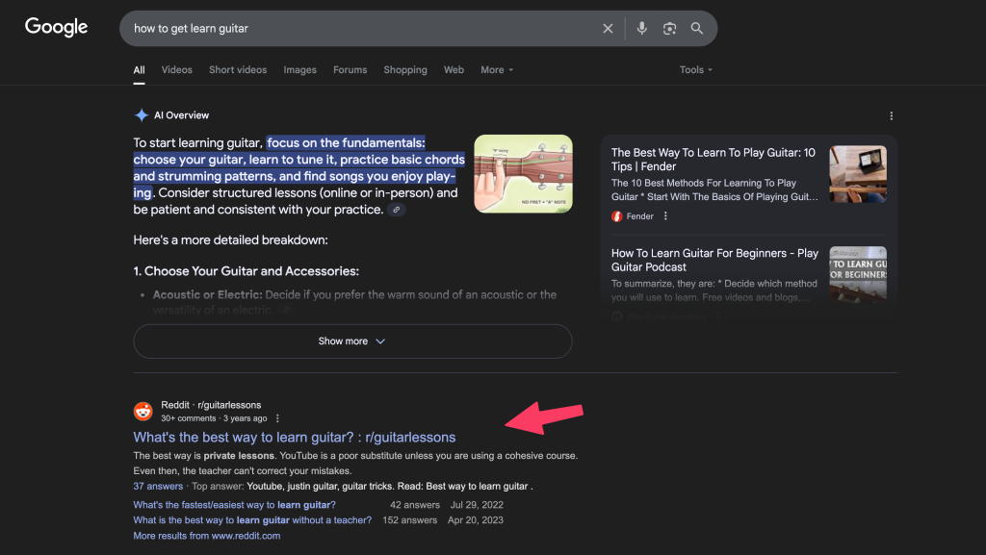The width and height of the screenshot is (986, 555).
Task: Click the guitar fretboard thumbnail image
Action: coord(523,174)
